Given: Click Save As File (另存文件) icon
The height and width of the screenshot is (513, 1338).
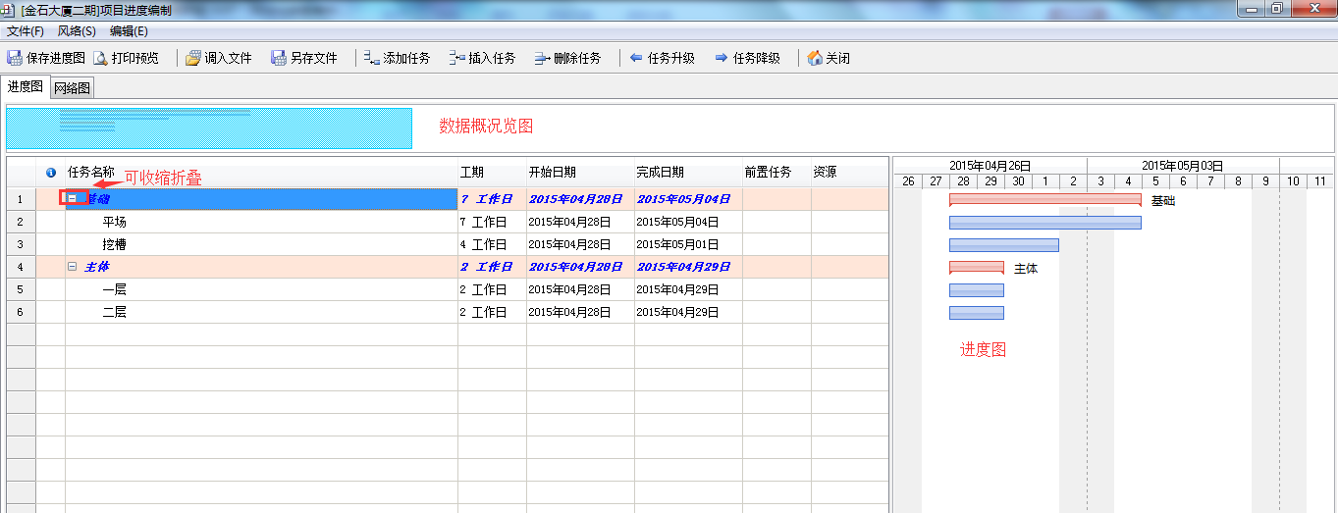Looking at the screenshot, I should point(279,58).
